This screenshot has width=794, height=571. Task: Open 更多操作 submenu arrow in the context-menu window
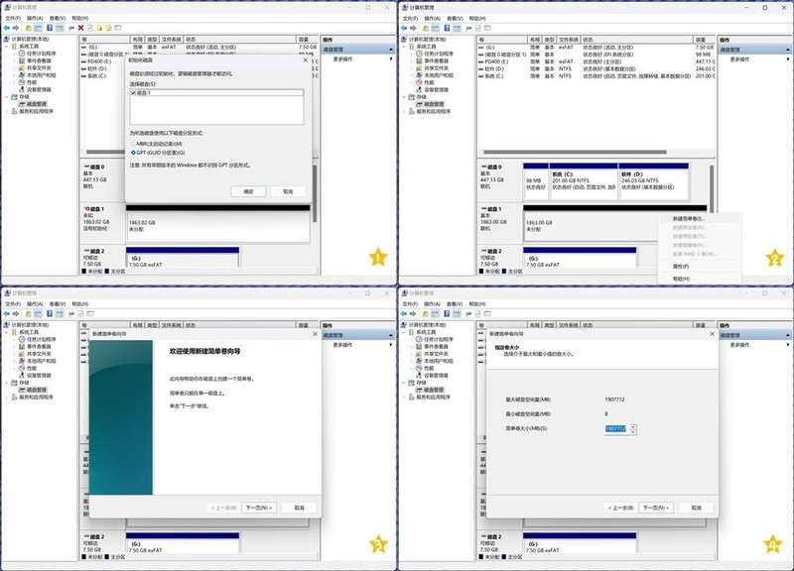(788, 59)
